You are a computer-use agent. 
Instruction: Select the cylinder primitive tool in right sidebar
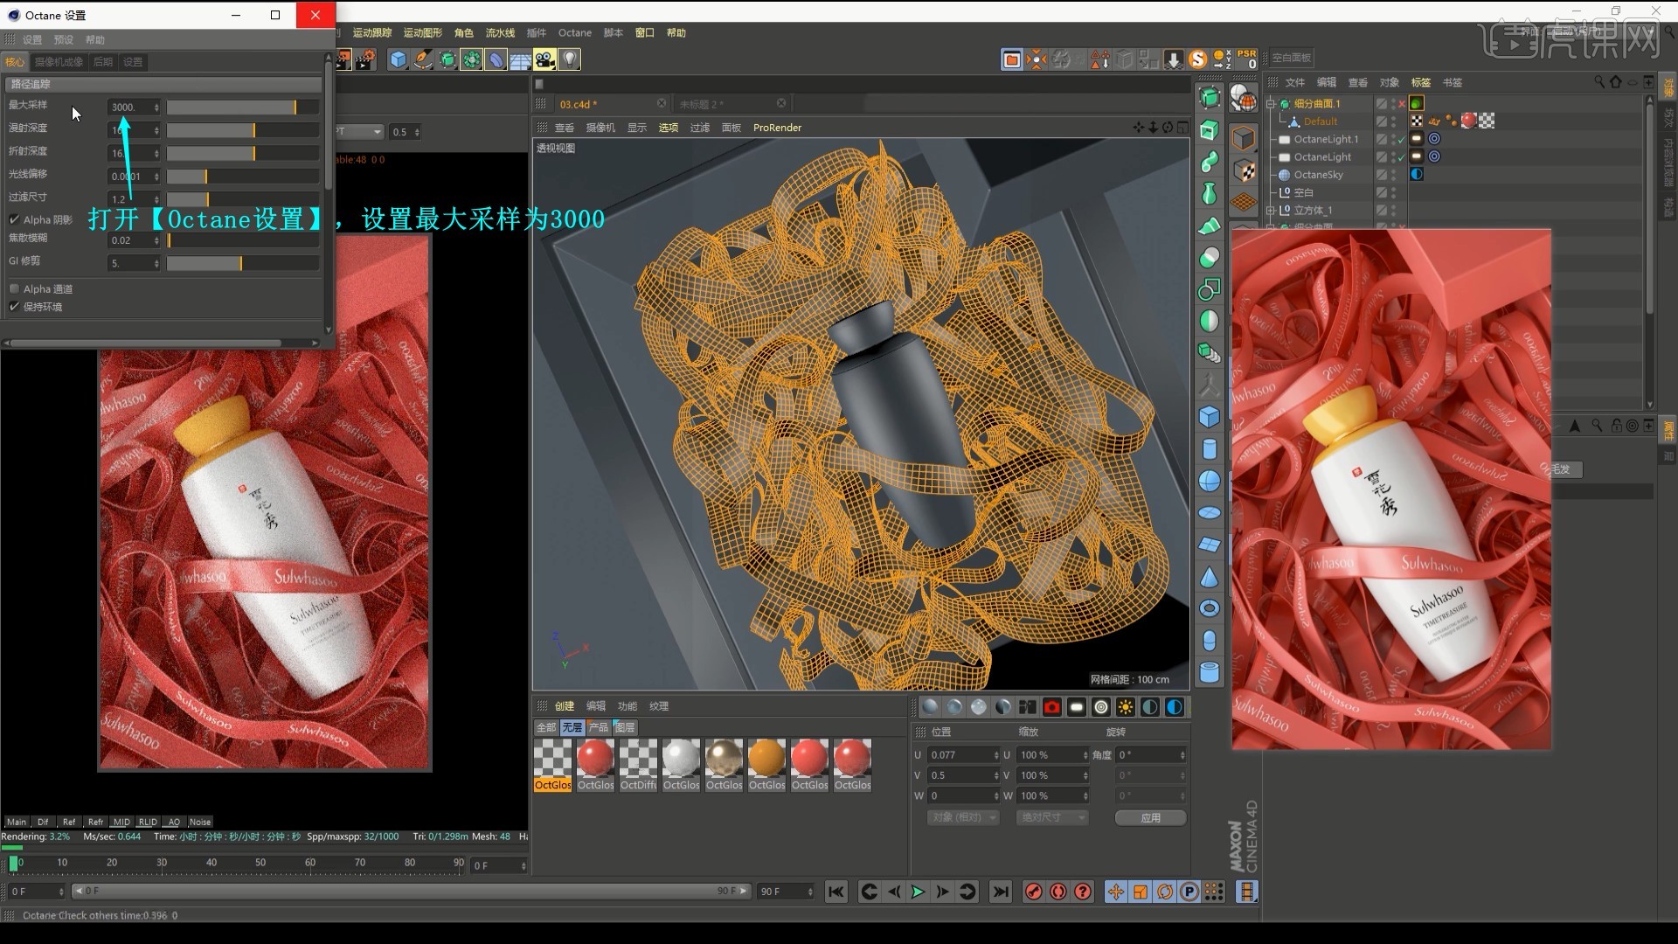pyautogui.click(x=1210, y=449)
